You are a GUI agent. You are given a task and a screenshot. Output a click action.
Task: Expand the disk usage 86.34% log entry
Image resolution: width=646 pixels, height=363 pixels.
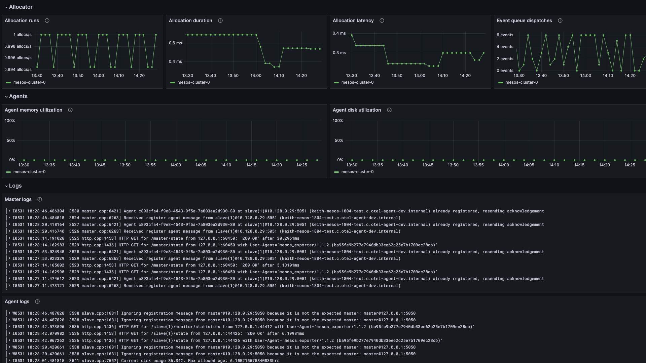[9, 360]
